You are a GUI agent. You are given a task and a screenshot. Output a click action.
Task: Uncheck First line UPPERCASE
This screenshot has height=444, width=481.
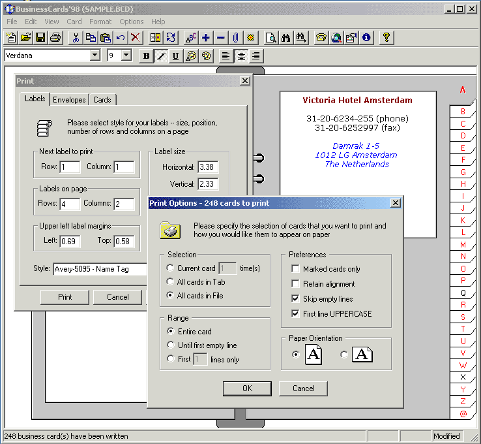[x=295, y=313]
